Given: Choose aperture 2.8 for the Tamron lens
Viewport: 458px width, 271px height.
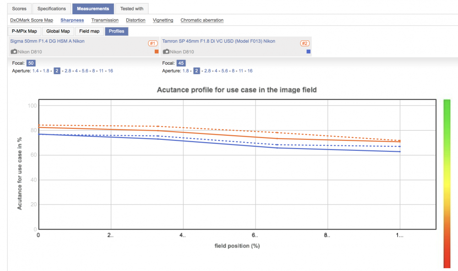Looking at the screenshot, I should pos(207,71).
